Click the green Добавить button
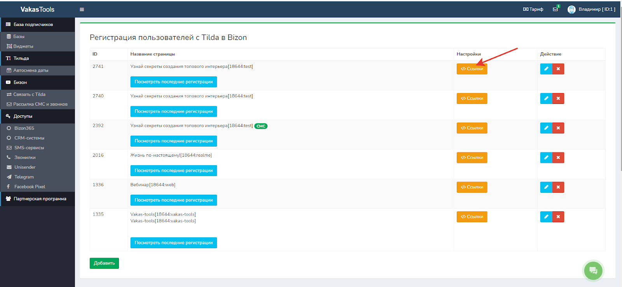The image size is (622, 287). 104,263
